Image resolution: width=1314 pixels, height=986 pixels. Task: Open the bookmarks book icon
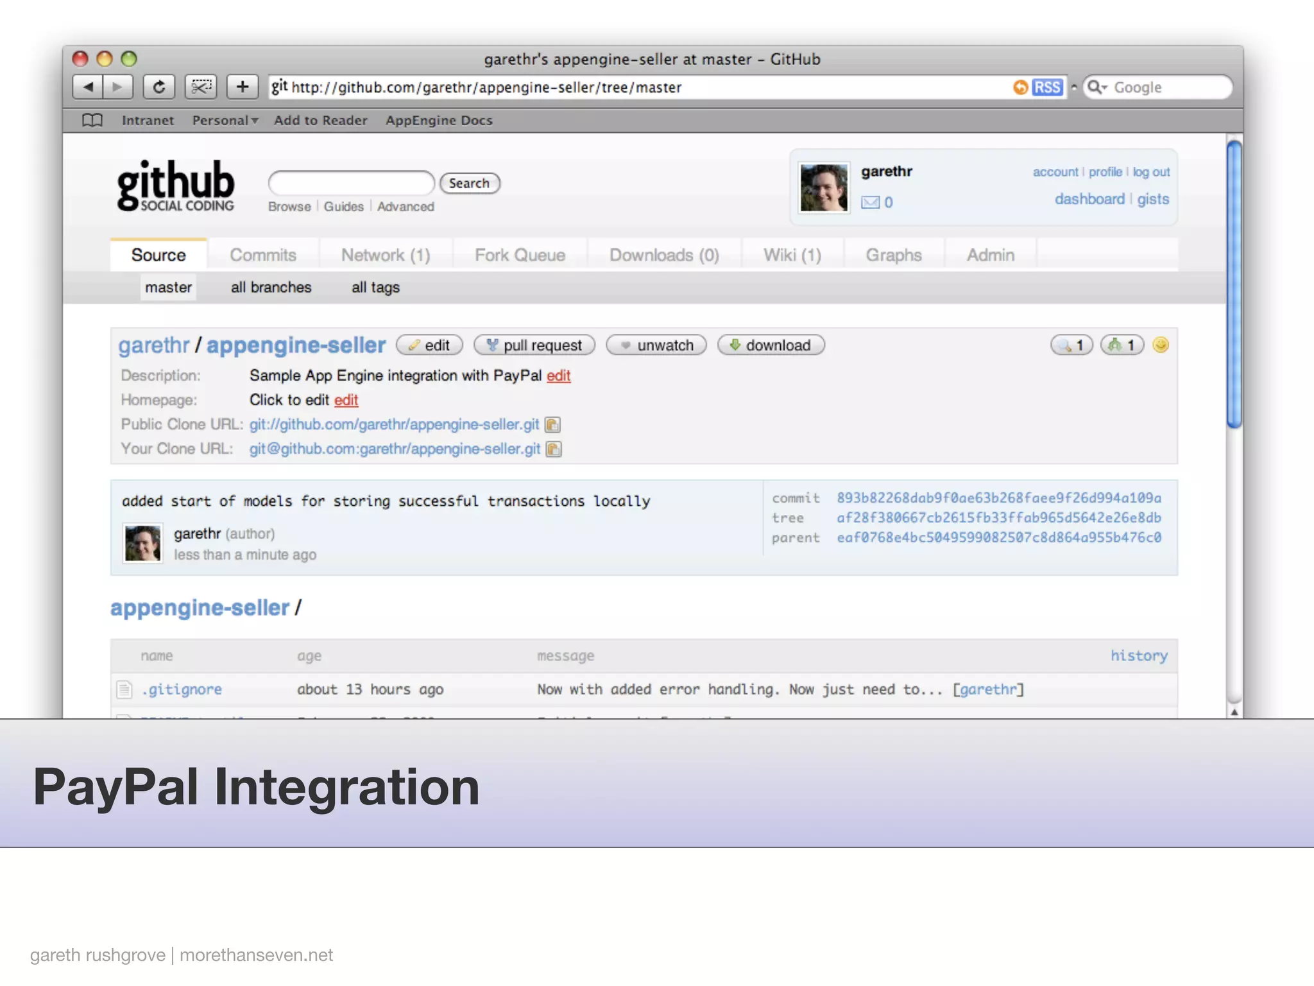click(x=92, y=120)
